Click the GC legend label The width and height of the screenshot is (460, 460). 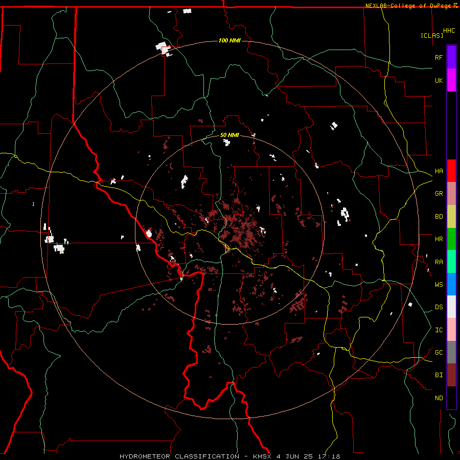(x=439, y=353)
